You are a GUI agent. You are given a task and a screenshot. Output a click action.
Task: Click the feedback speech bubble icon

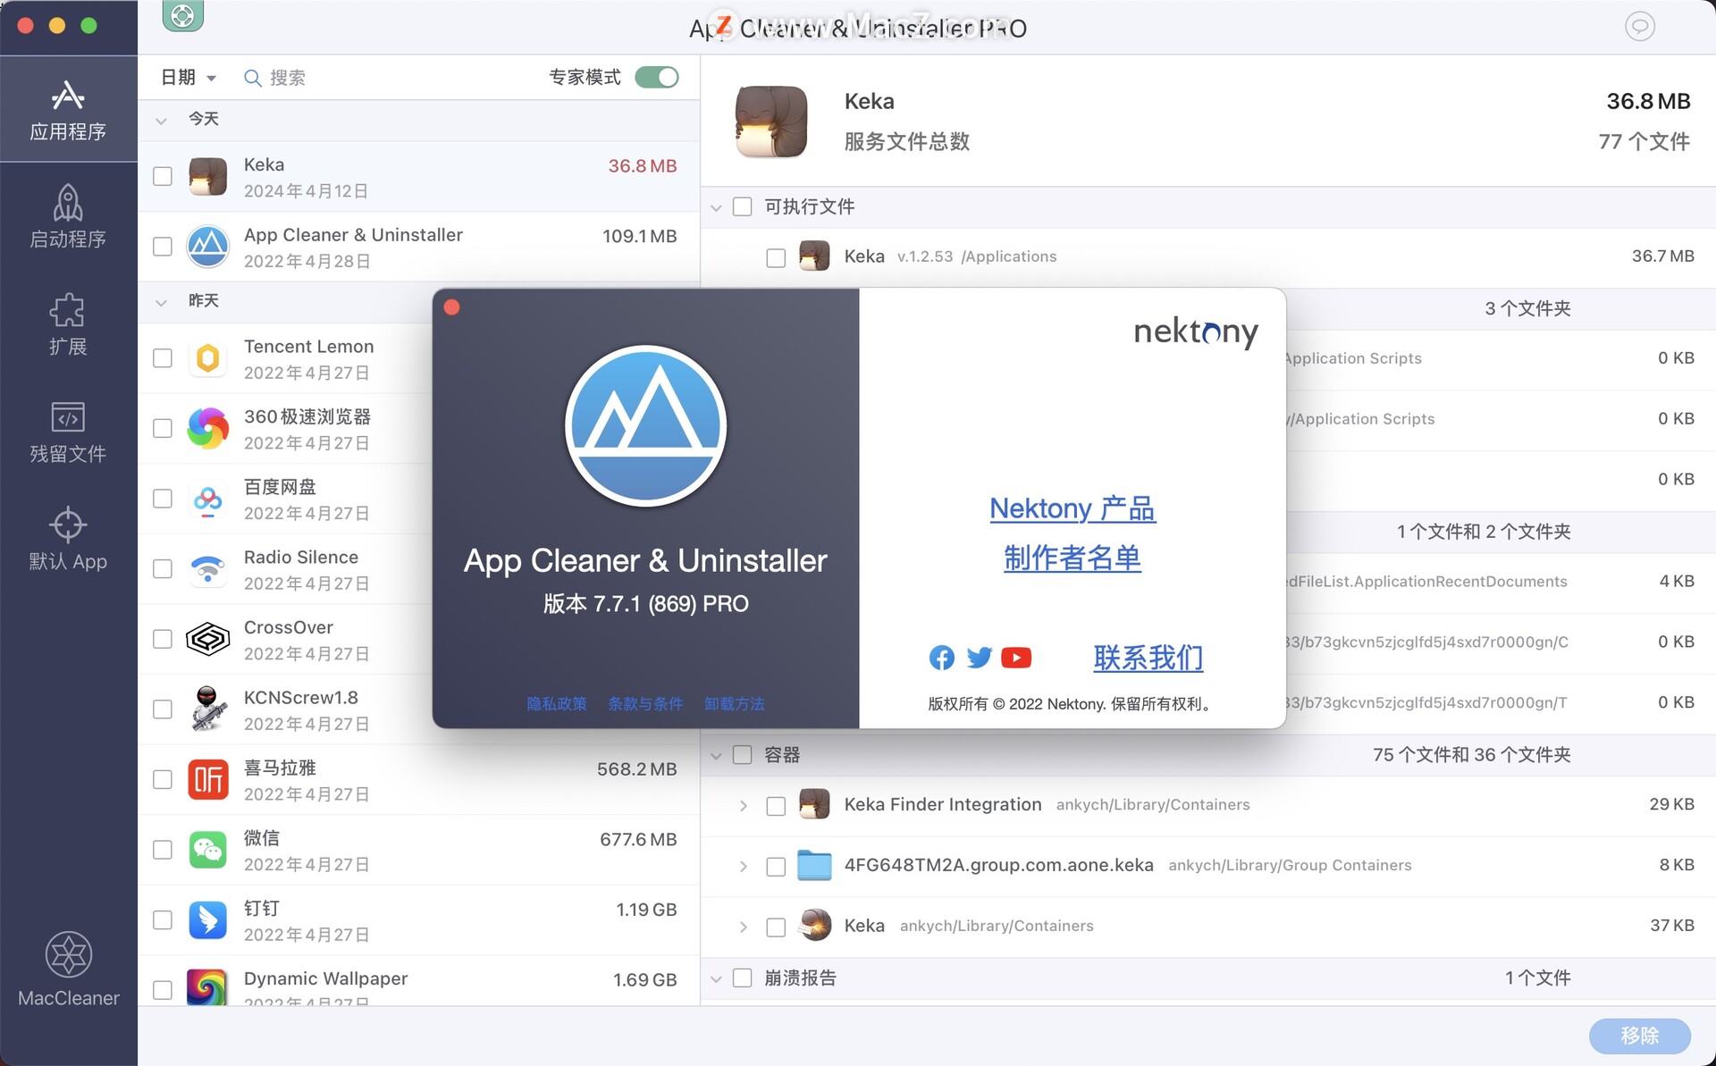click(x=1639, y=27)
